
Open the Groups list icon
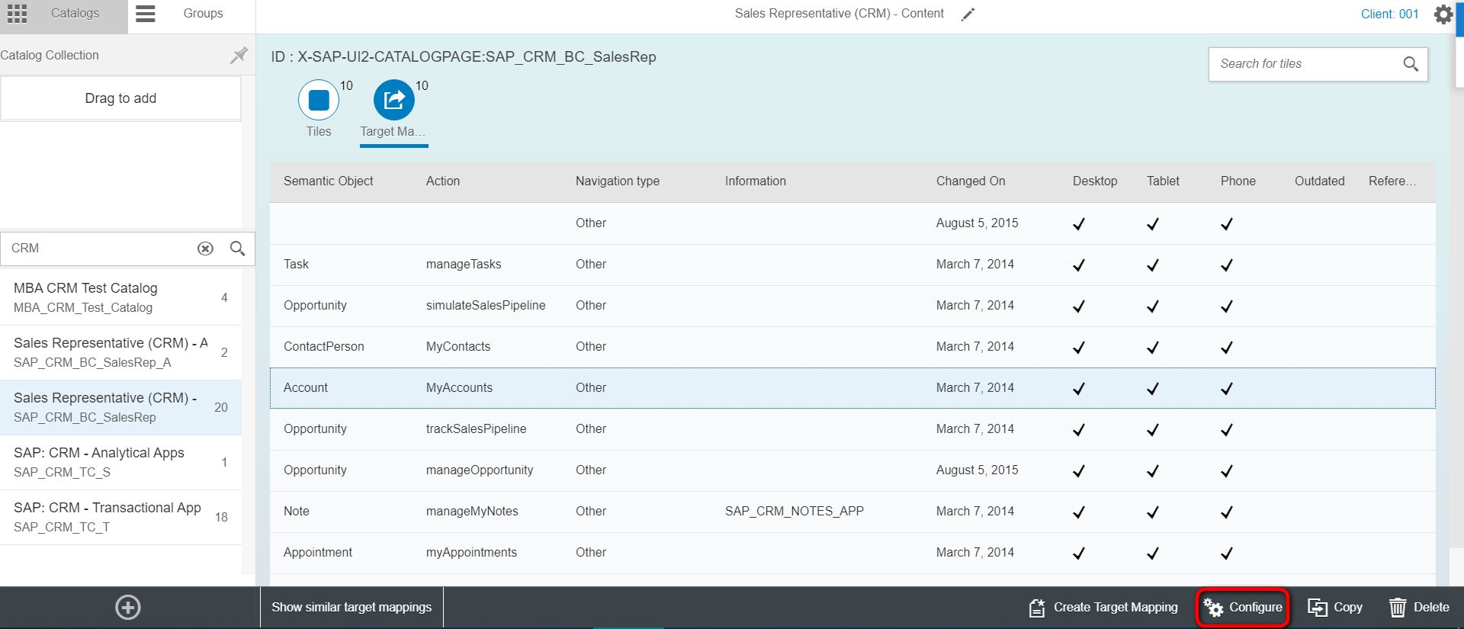[146, 14]
